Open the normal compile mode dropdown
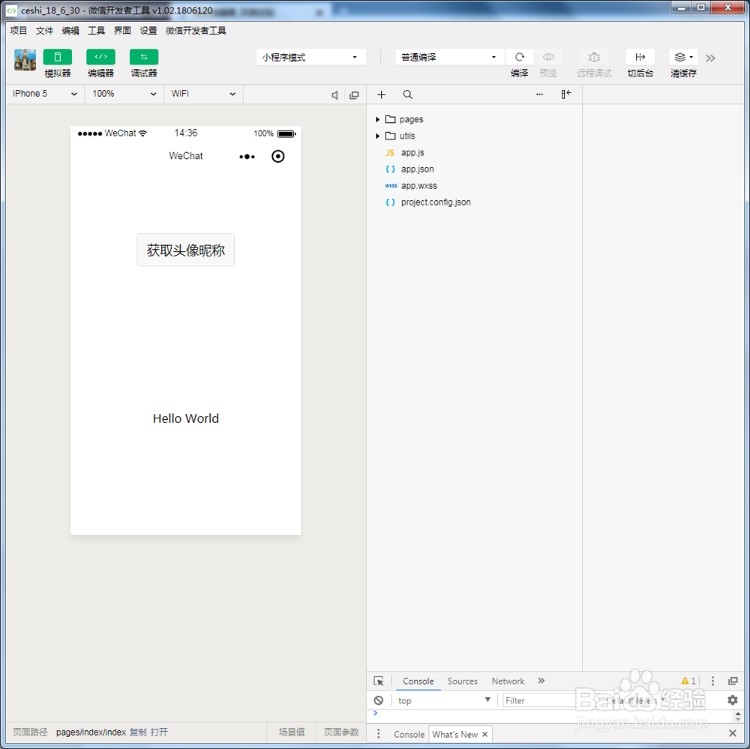This screenshot has height=749, width=750. 449,58
